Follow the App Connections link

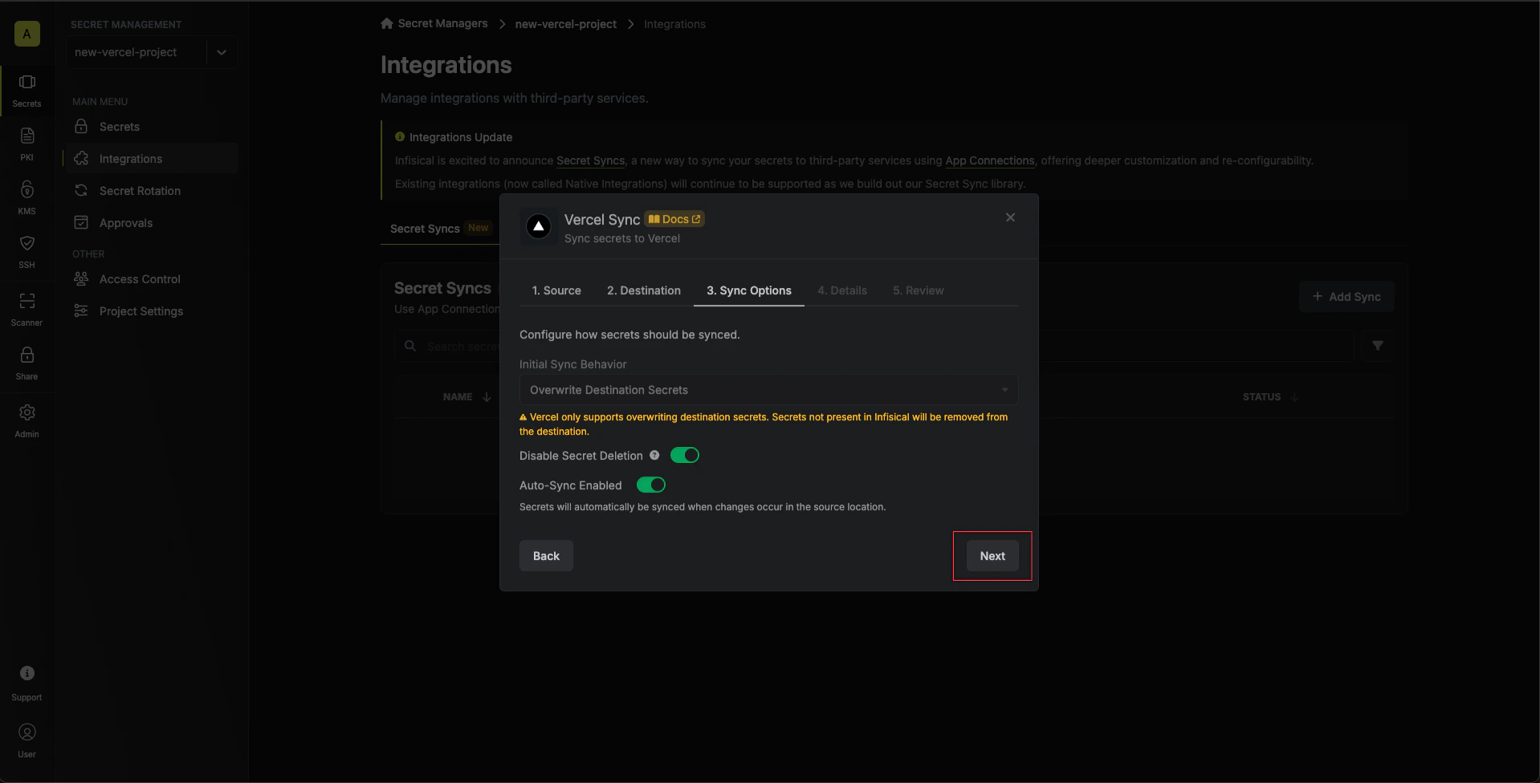[989, 160]
